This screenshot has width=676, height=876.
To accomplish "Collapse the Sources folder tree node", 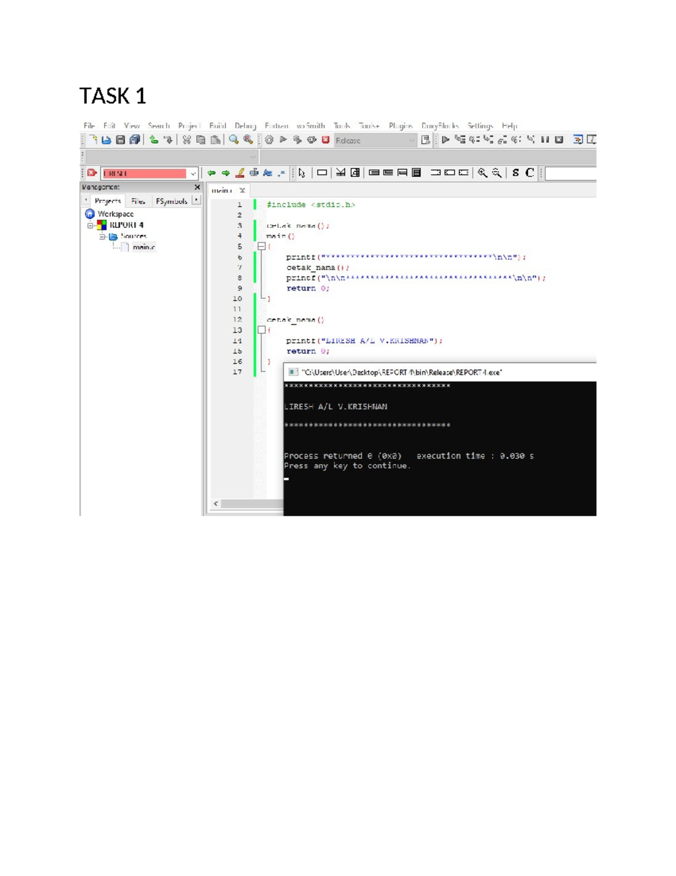I will (103, 236).
